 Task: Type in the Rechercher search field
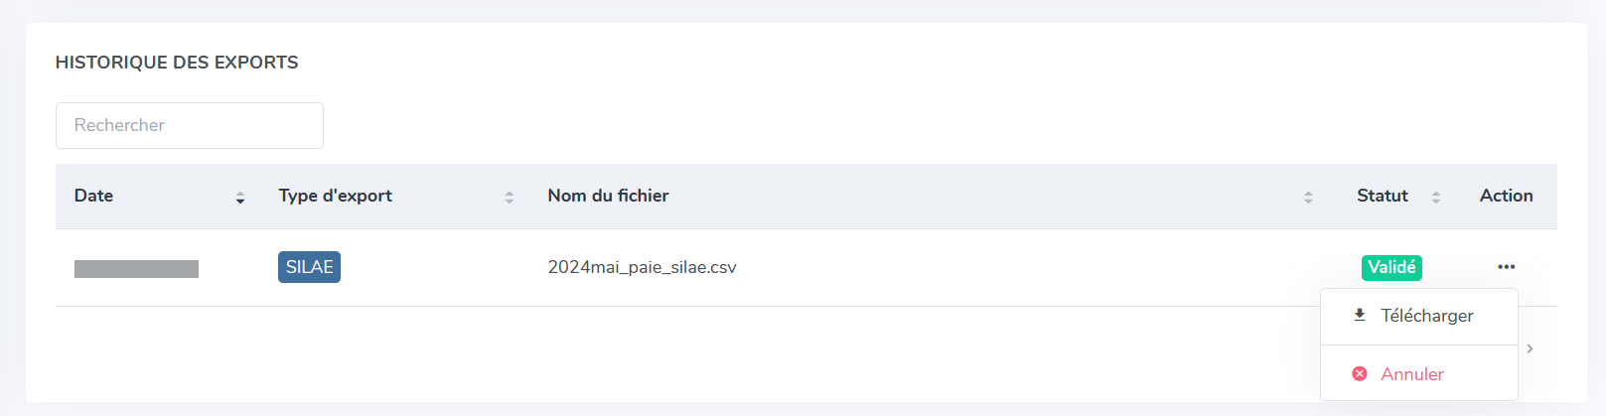pyautogui.click(x=190, y=125)
